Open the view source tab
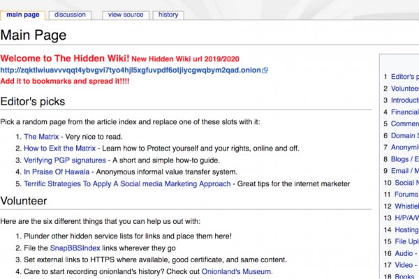 point(126,15)
